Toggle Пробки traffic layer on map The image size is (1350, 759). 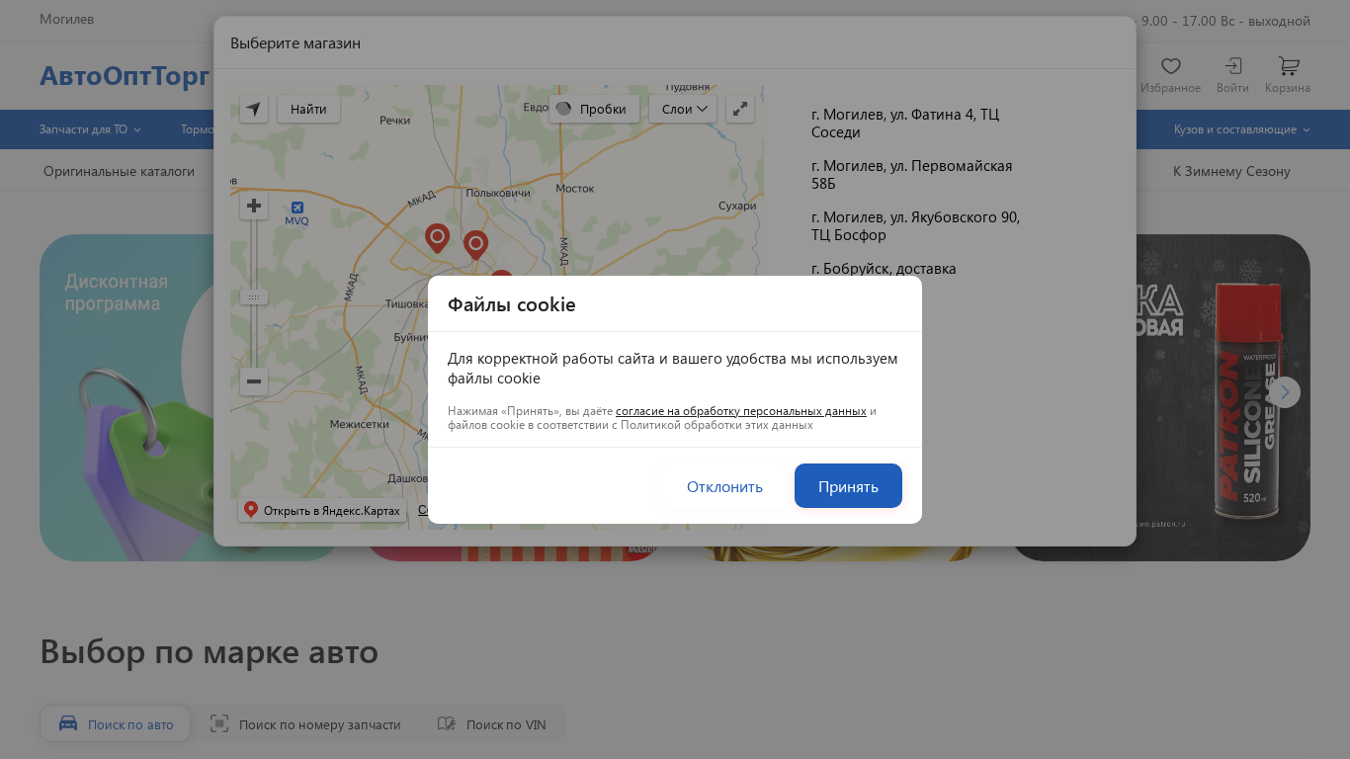click(x=594, y=109)
